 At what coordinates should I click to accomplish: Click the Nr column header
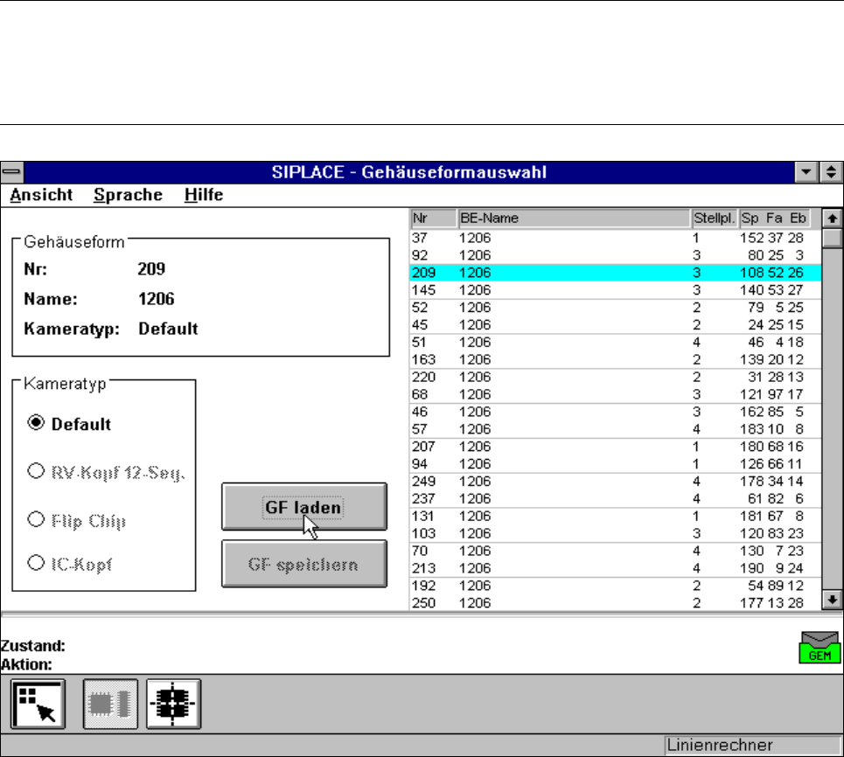tap(432, 219)
